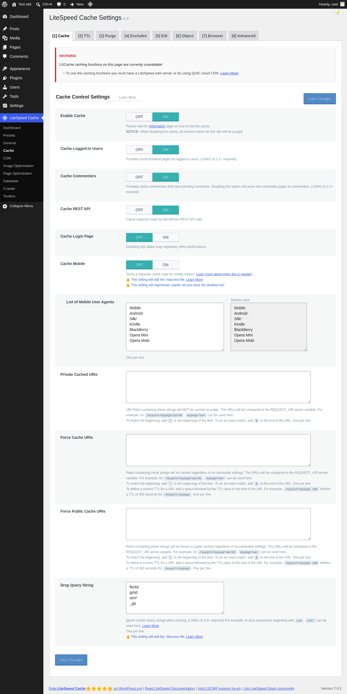The image size is (347, 694).
Task: Turn Cache REST API OFF
Action: click(x=139, y=210)
